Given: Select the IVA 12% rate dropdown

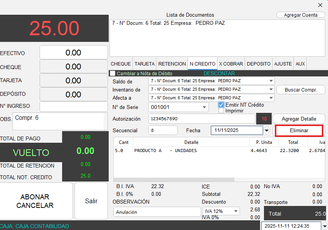Looking at the screenshot, I should click(220, 211).
